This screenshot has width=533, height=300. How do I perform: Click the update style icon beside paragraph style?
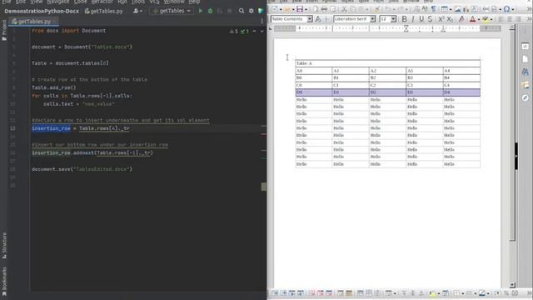[318, 19]
